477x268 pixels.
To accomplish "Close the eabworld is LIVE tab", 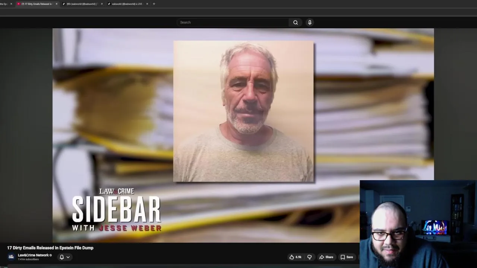I will click(147, 4).
